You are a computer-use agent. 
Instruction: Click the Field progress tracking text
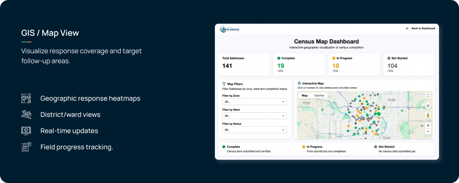click(x=77, y=147)
